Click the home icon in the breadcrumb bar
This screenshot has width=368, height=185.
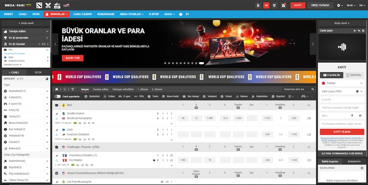tap(56, 89)
